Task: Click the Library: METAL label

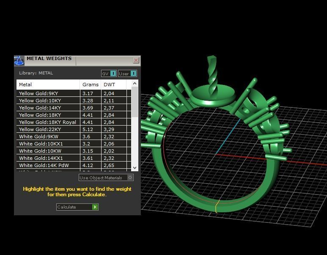Action: (36, 73)
